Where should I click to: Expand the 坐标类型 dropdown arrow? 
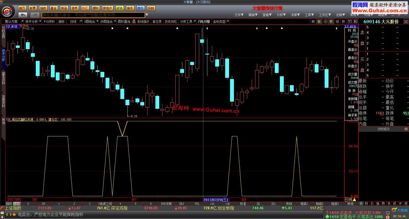(x=228, y=21)
